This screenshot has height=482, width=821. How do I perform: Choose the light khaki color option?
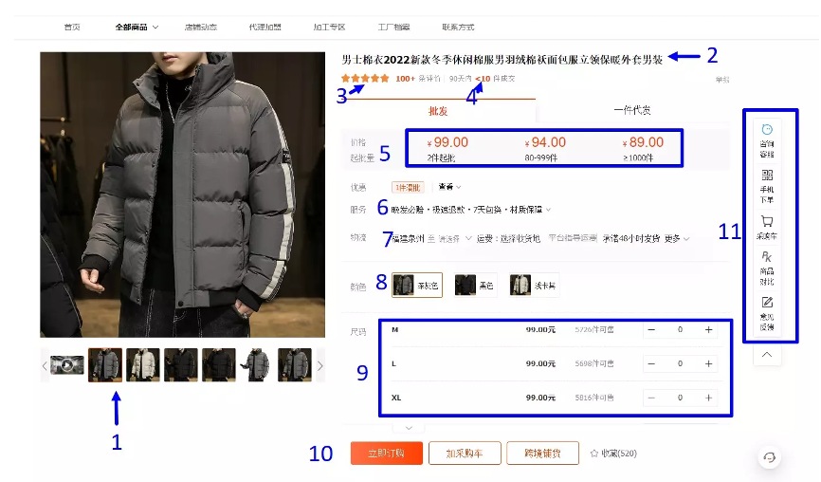pyautogui.click(x=534, y=285)
